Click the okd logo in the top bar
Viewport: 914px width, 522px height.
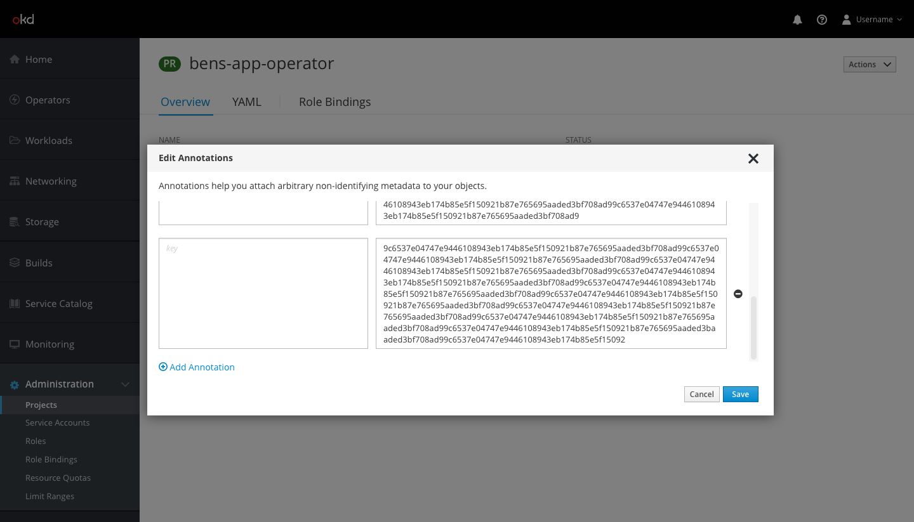[23, 19]
